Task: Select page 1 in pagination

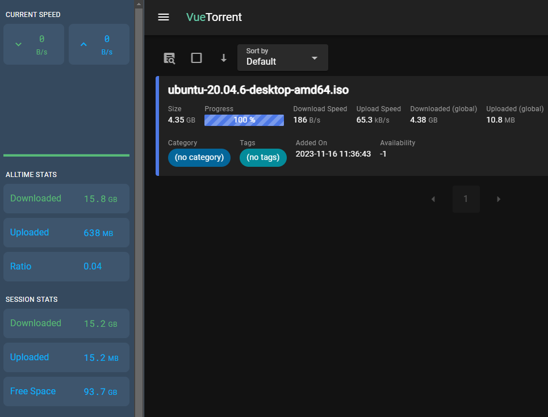Action: [466, 199]
